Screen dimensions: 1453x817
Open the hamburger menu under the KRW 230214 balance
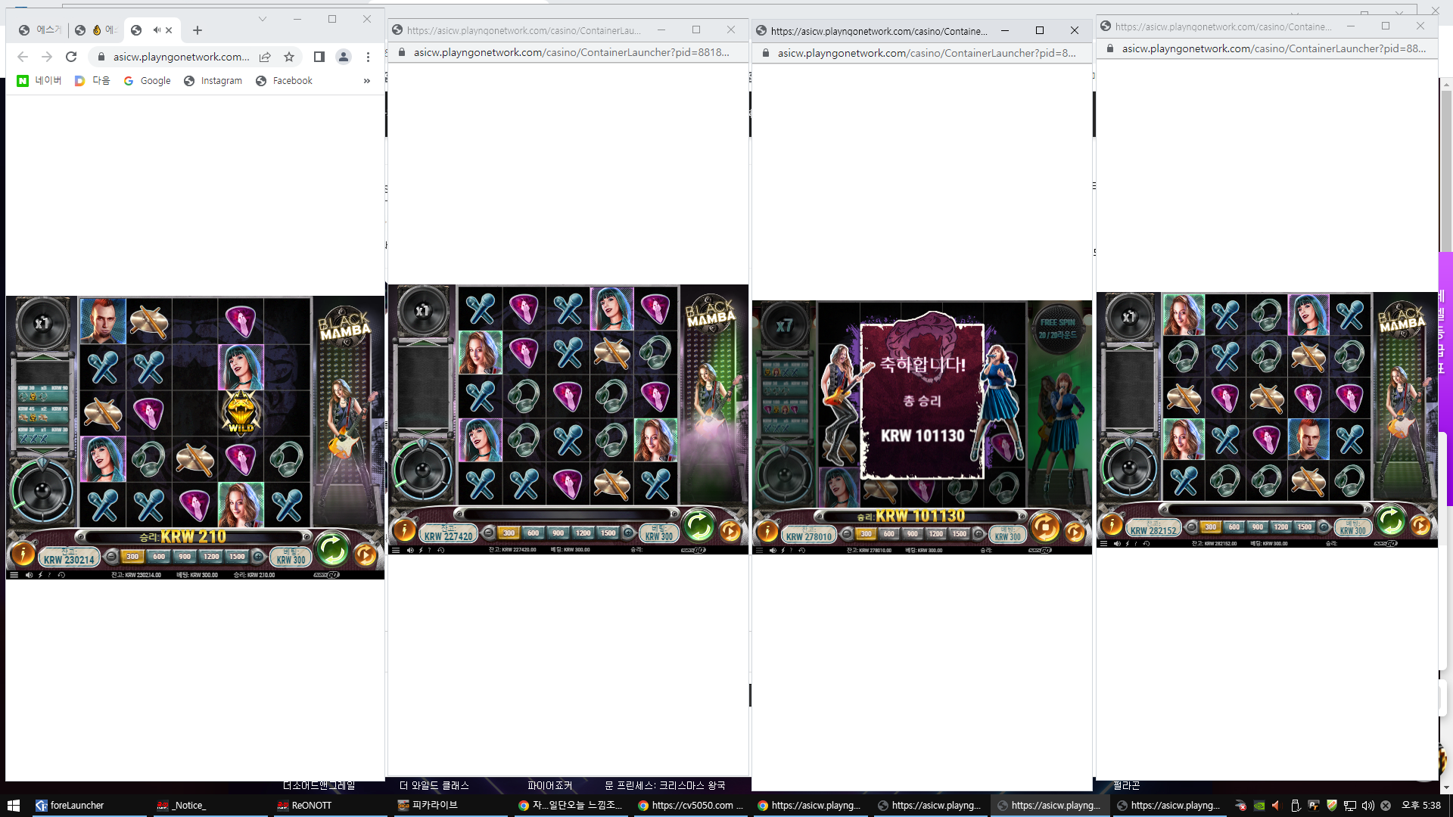(14, 575)
